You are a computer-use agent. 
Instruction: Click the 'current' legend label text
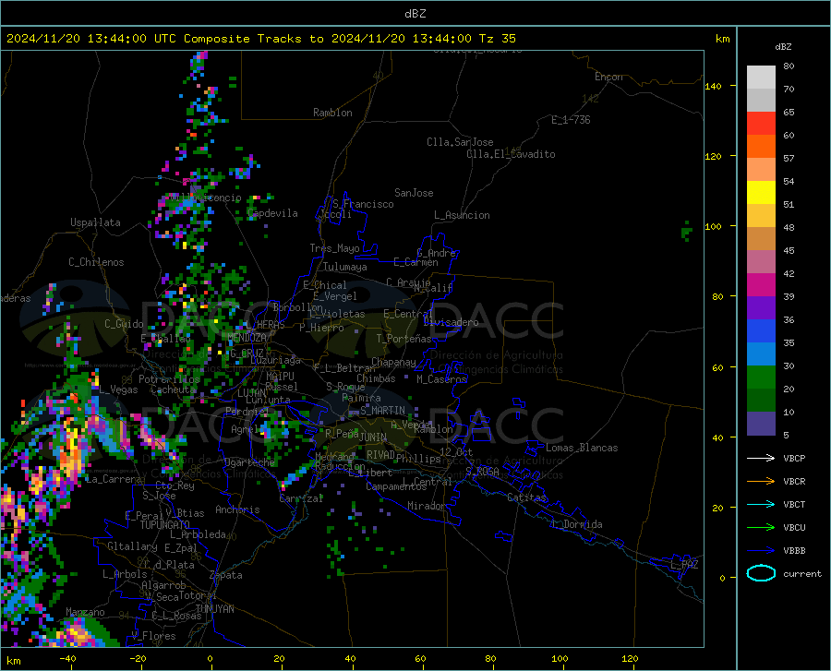click(x=802, y=573)
